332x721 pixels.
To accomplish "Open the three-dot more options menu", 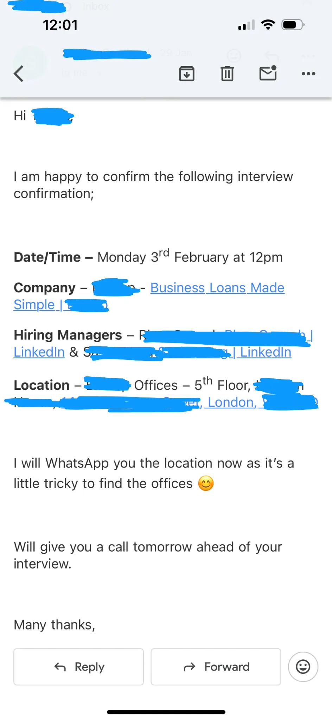I will click(308, 74).
